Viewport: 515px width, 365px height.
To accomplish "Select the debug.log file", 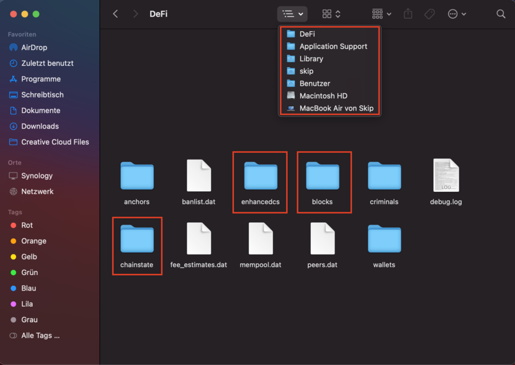I will 445,176.
